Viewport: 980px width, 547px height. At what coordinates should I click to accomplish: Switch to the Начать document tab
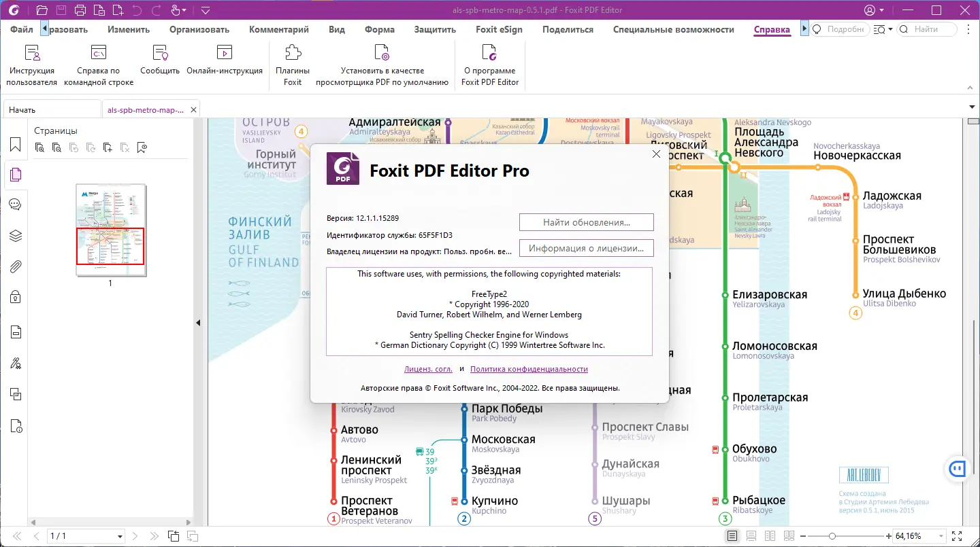52,109
